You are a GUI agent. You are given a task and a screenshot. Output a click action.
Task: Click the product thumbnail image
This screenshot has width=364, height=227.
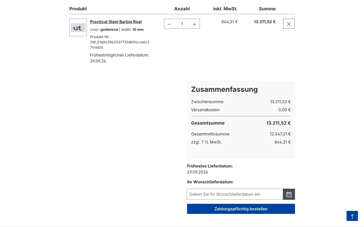78,27
